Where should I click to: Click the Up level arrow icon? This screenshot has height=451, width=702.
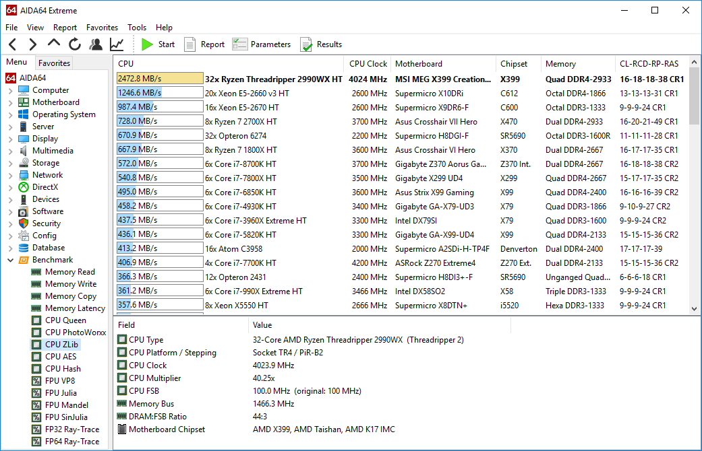click(x=54, y=44)
